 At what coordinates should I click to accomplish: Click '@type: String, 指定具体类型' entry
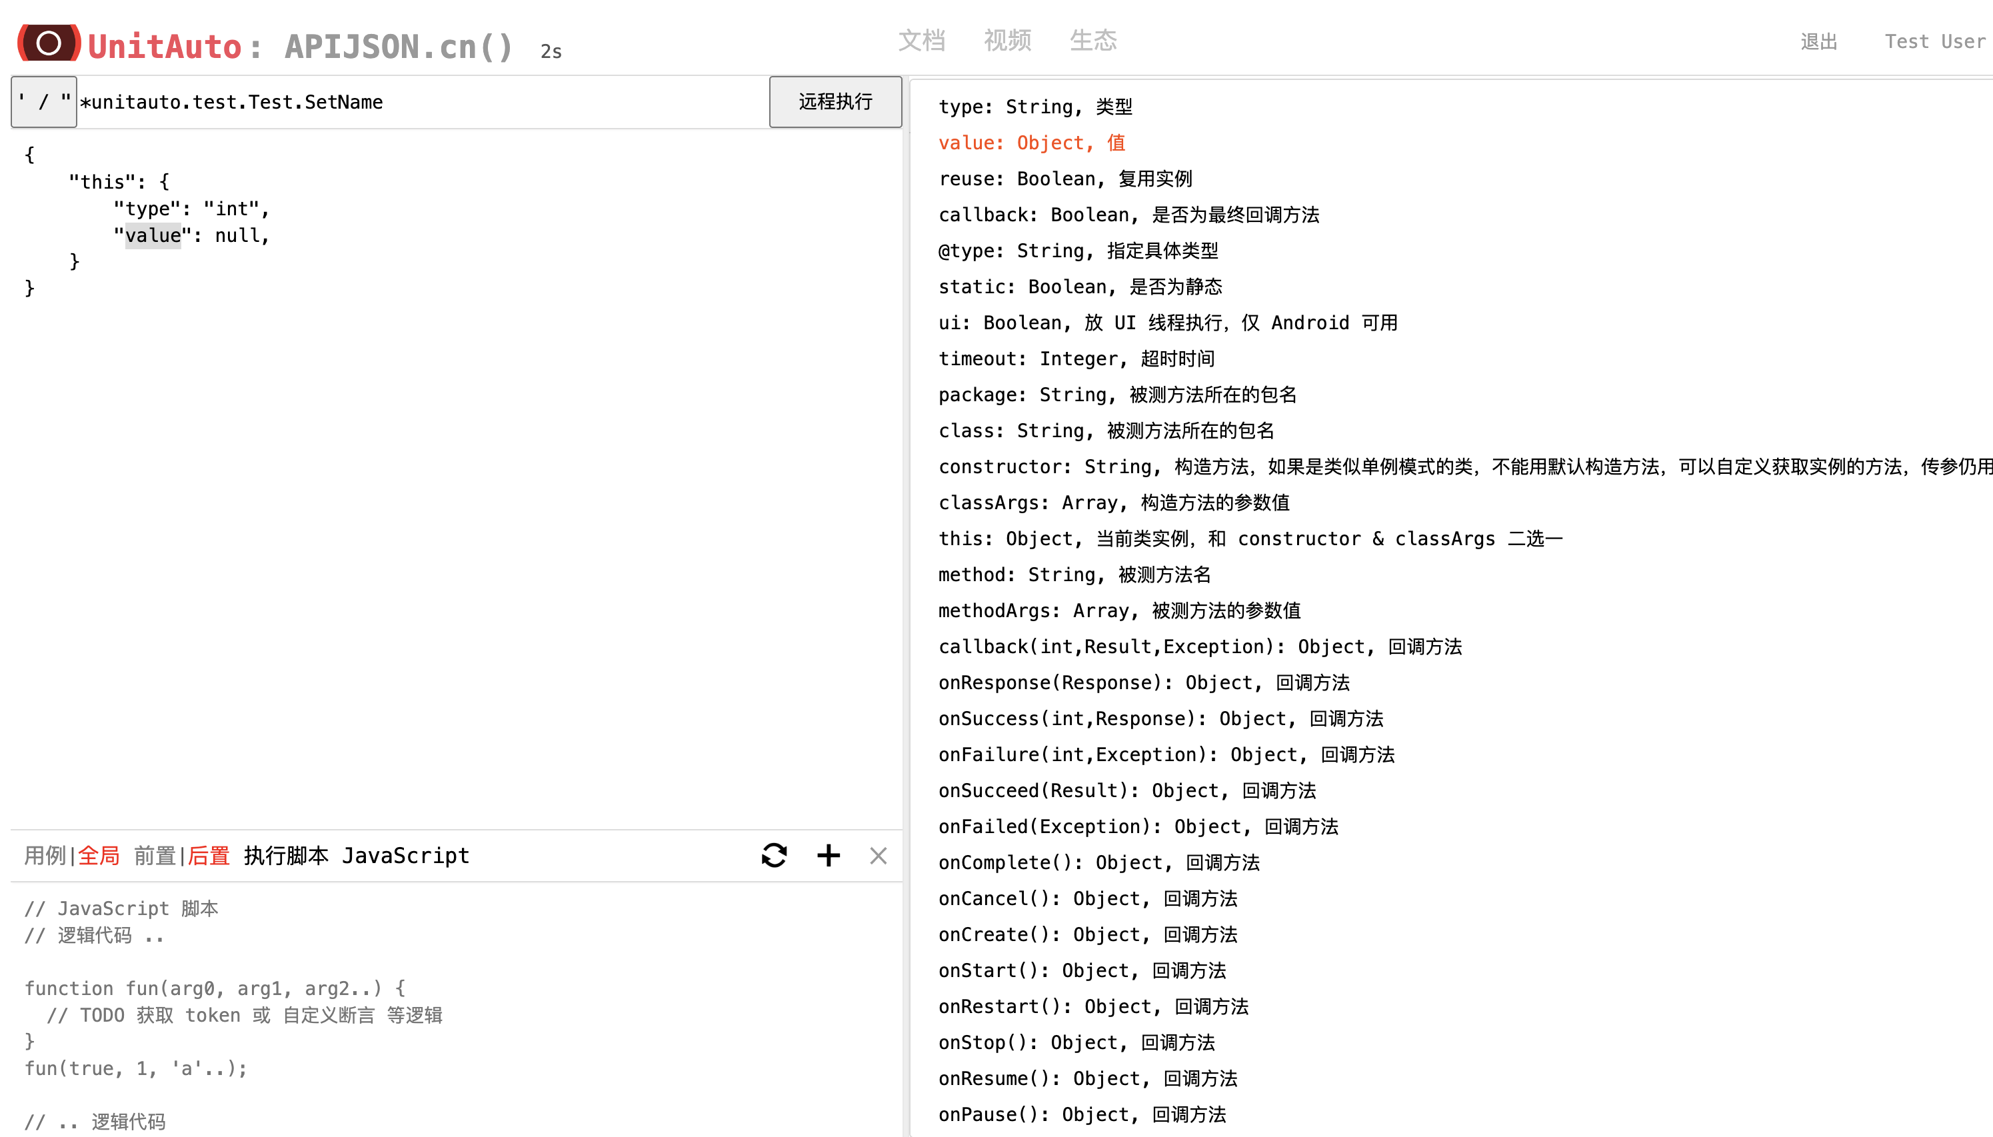pos(1078,251)
